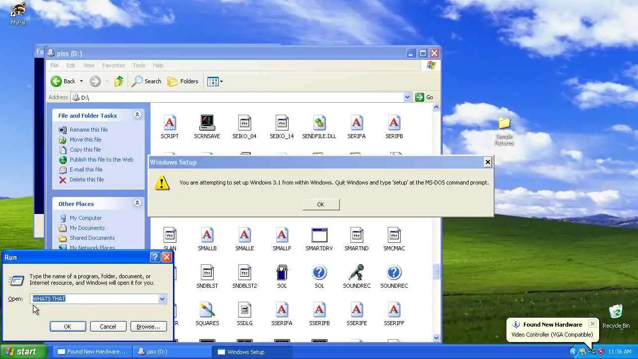Select the SEIKO_04 file icon

pos(244,123)
